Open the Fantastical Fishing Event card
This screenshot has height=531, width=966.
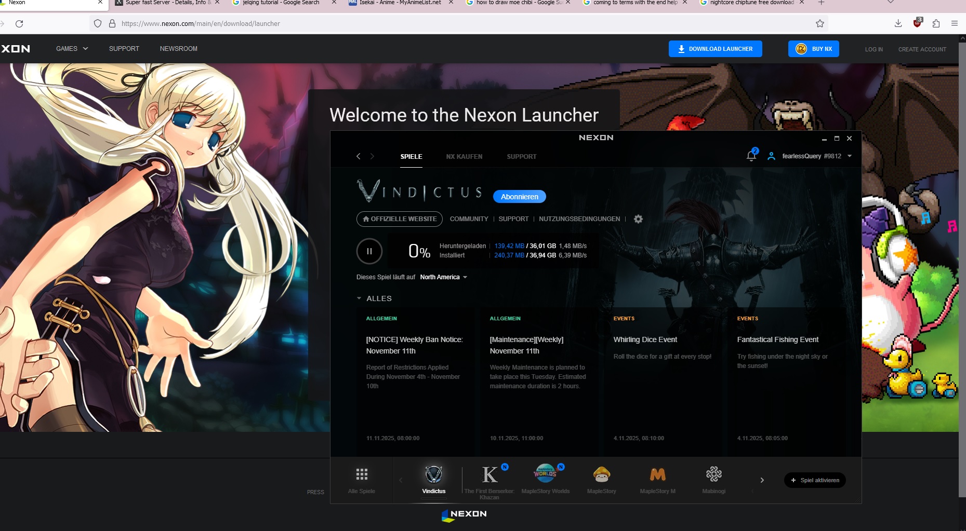[788, 383]
